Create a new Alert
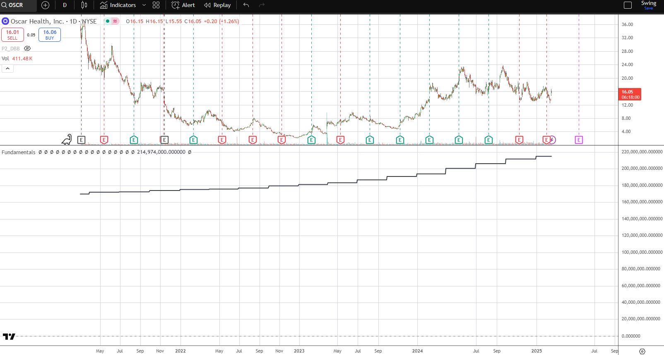Viewport: 664px width, 355px height. click(x=183, y=5)
